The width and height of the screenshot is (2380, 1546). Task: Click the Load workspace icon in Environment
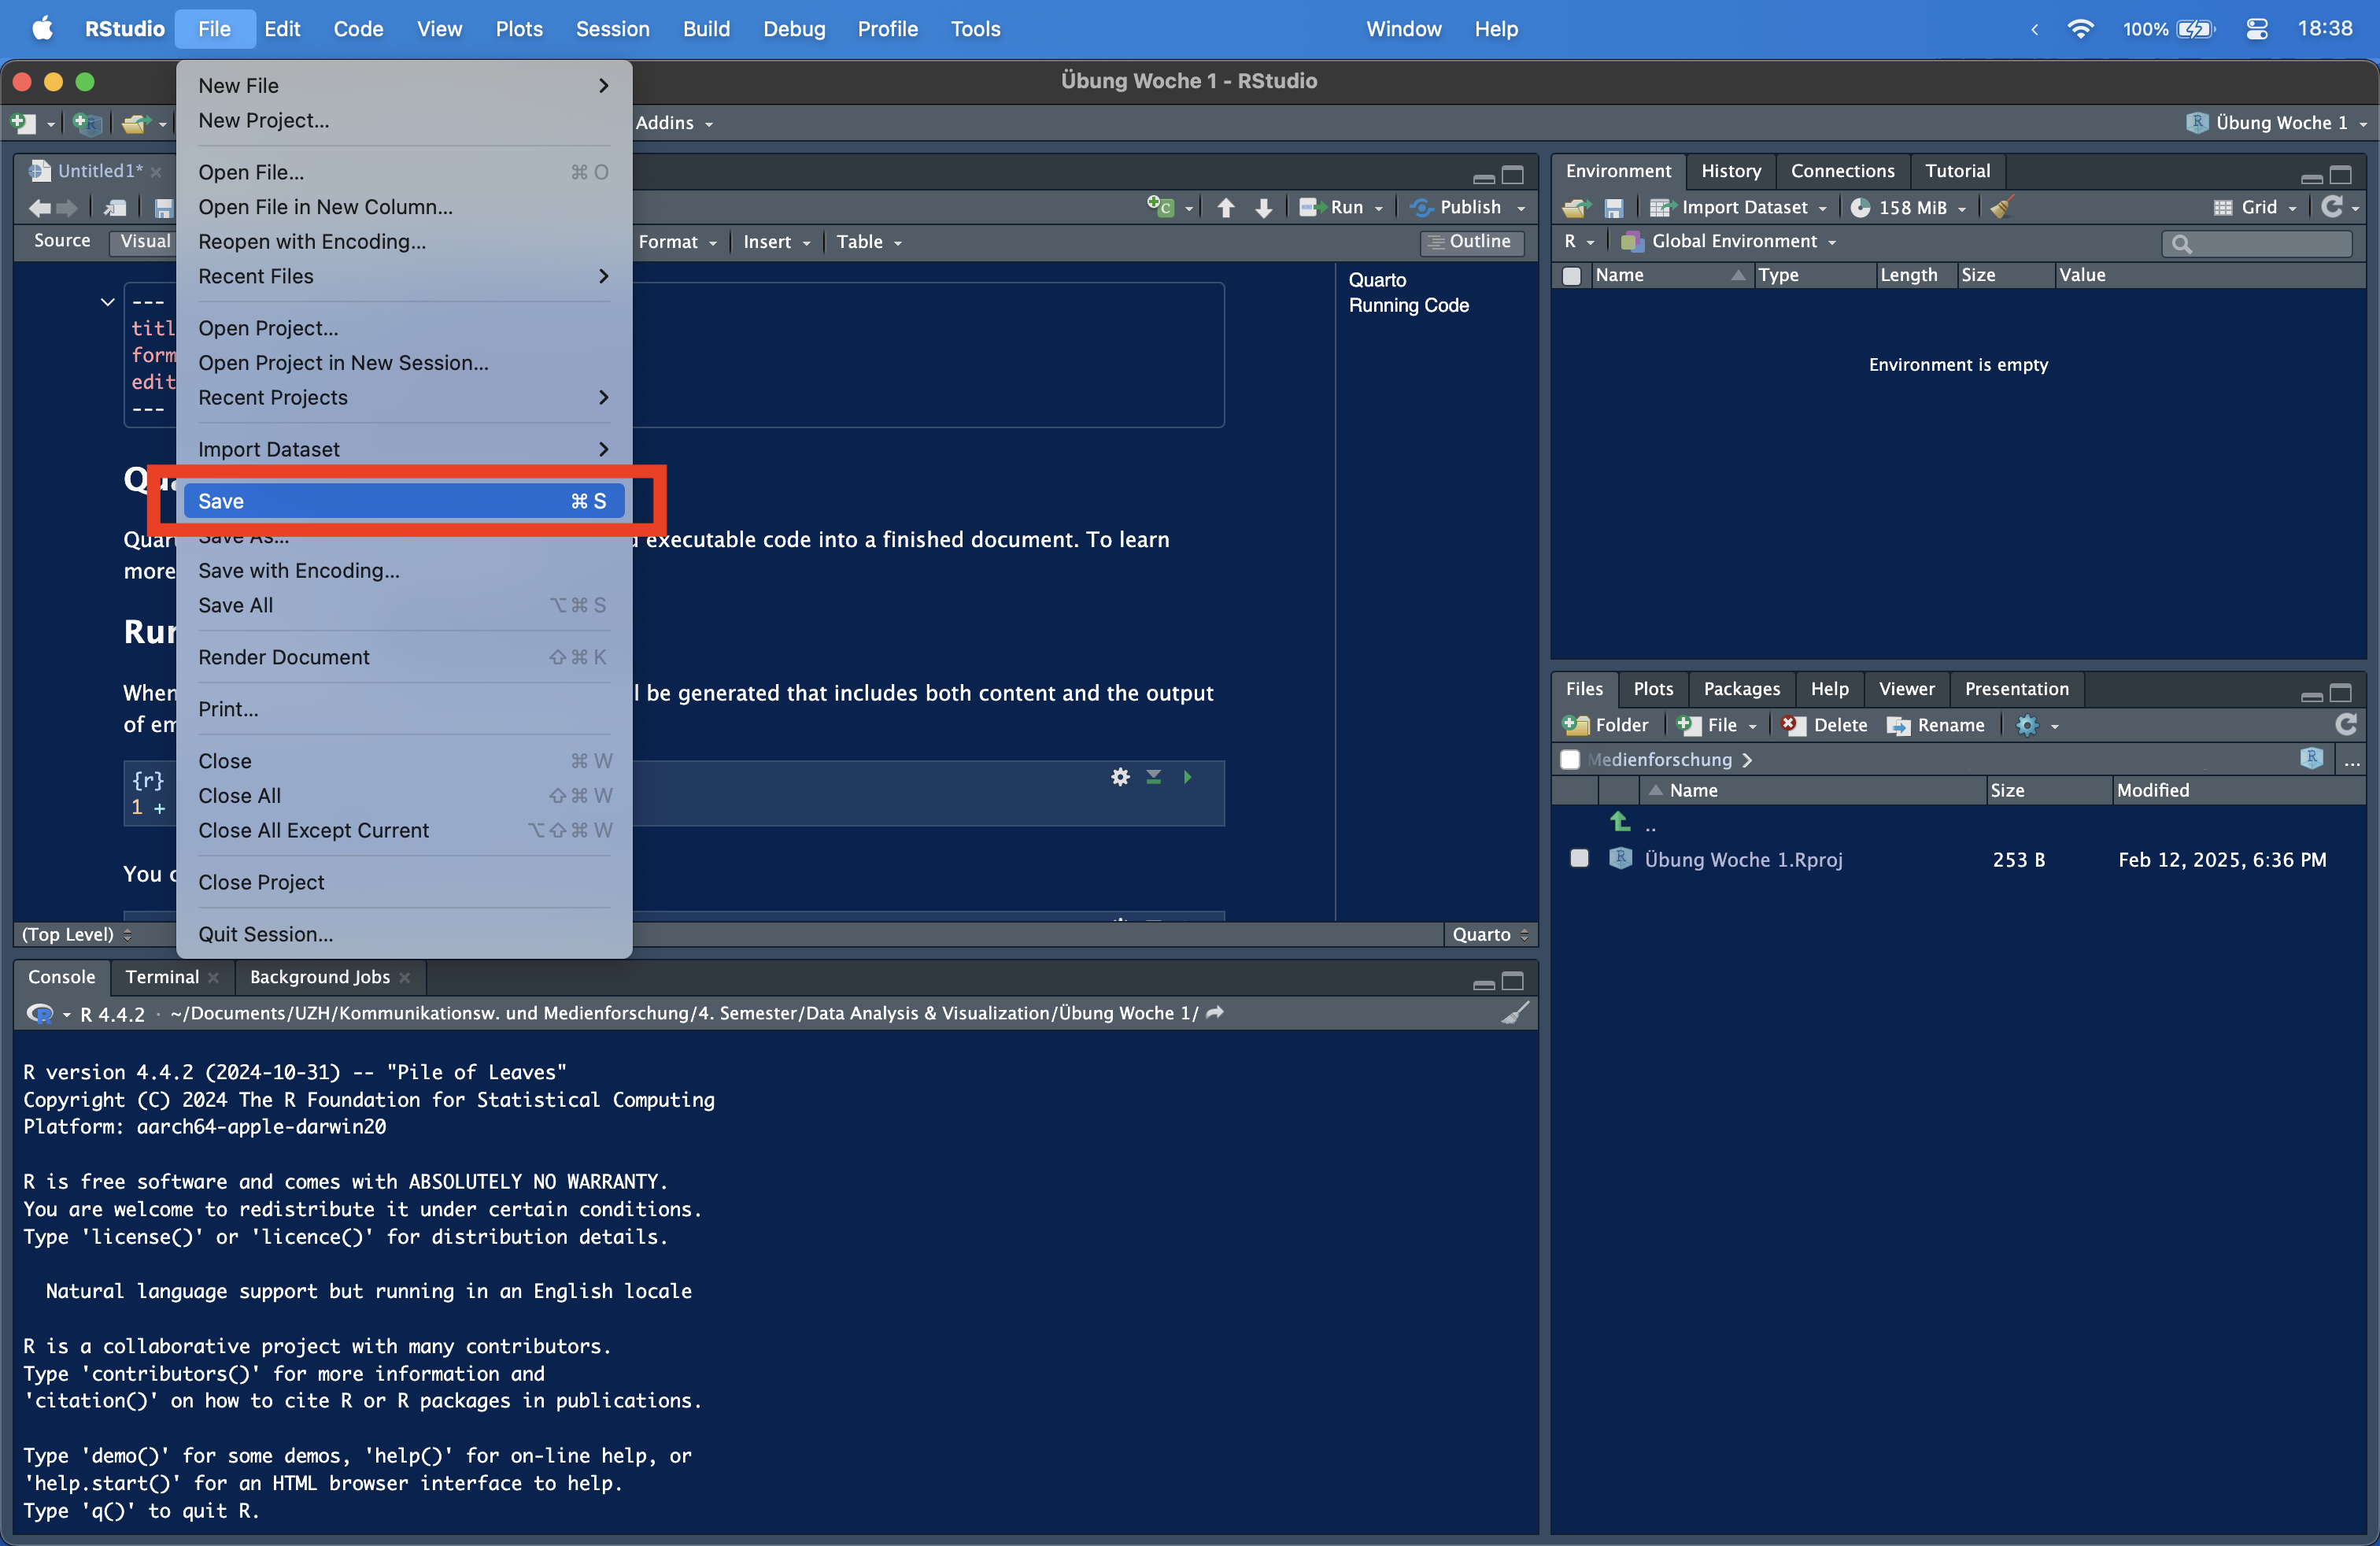coord(1577,207)
